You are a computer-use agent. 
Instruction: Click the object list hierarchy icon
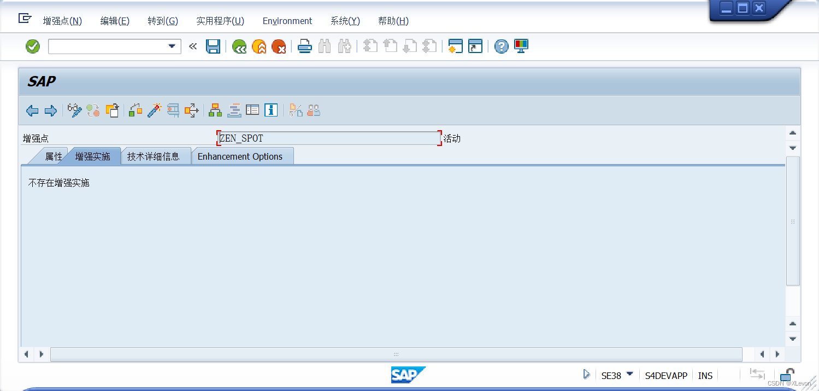click(x=215, y=110)
